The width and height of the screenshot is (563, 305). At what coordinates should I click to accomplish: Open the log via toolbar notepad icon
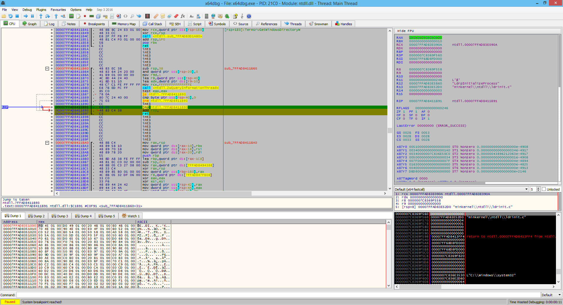tap(78, 16)
